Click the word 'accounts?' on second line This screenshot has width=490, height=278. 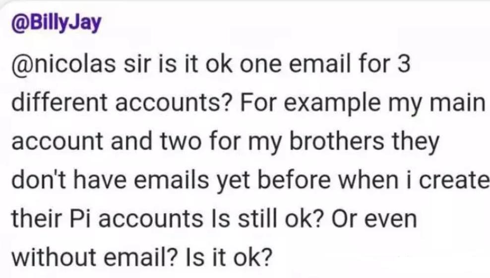(x=174, y=103)
